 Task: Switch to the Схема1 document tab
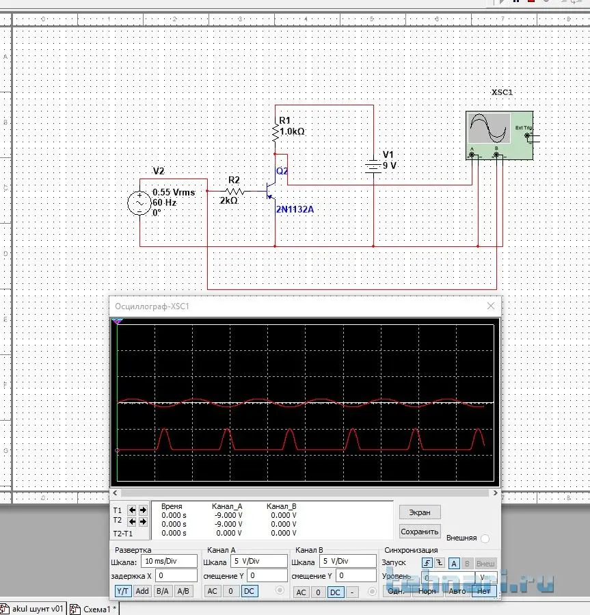click(94, 609)
